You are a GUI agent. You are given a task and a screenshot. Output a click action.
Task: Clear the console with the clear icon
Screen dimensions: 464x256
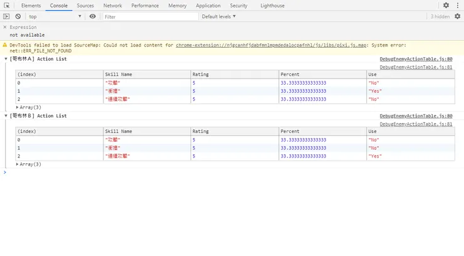18,16
